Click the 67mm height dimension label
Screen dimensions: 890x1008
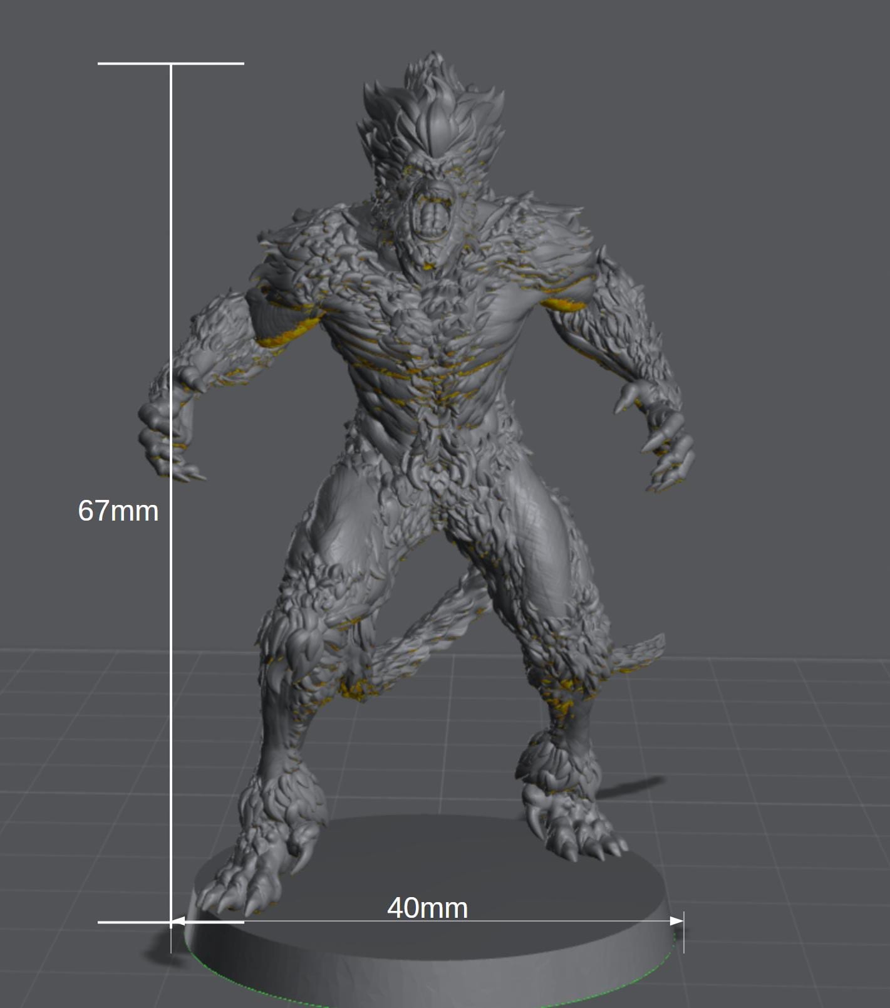pos(118,511)
